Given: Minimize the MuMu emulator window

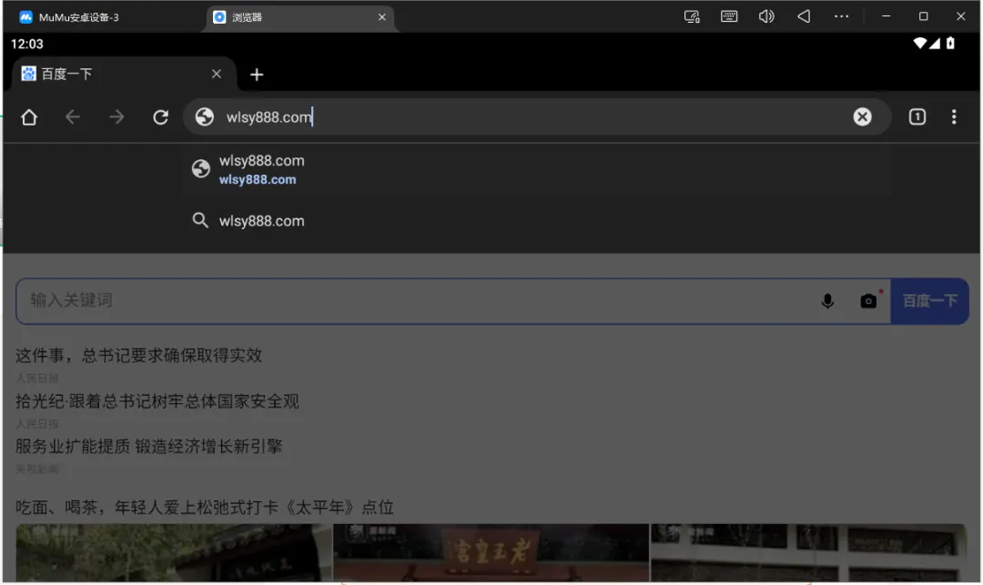Looking at the screenshot, I should click(x=886, y=16).
